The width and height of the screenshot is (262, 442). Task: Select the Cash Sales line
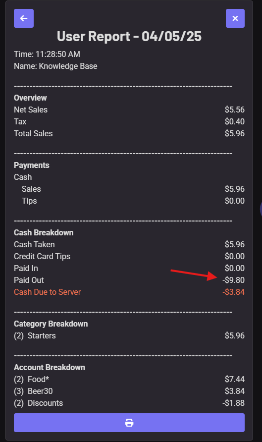click(129, 189)
